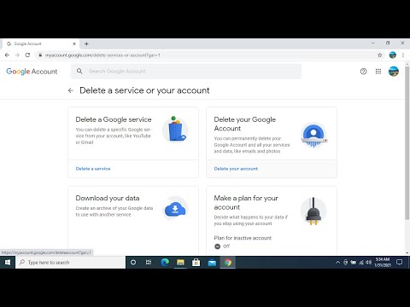Click the Delete a Google service heading
Screen dimensions: 410x307
click(114, 119)
